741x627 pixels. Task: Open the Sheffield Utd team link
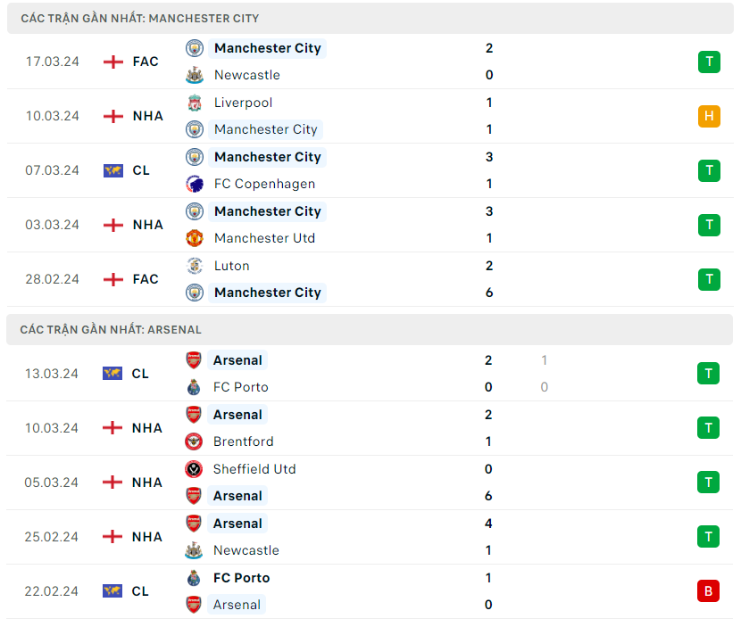click(x=254, y=469)
